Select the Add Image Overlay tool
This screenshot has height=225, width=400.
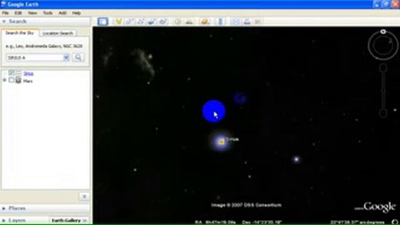point(151,21)
